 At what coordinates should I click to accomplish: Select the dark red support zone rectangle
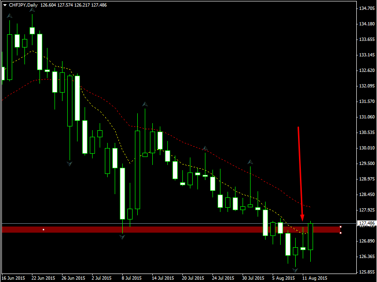[x=171, y=229]
